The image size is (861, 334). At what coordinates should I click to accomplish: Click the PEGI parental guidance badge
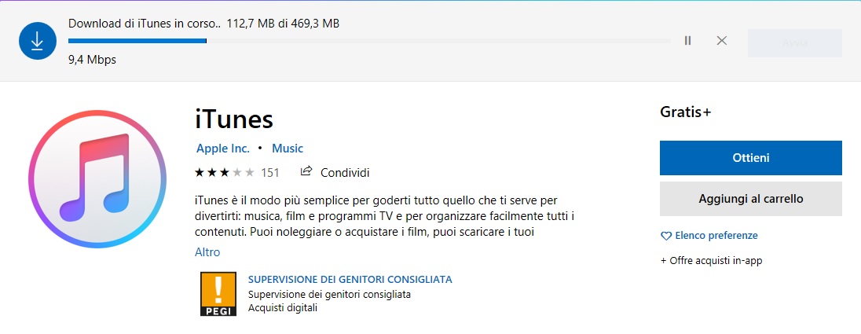tap(218, 294)
